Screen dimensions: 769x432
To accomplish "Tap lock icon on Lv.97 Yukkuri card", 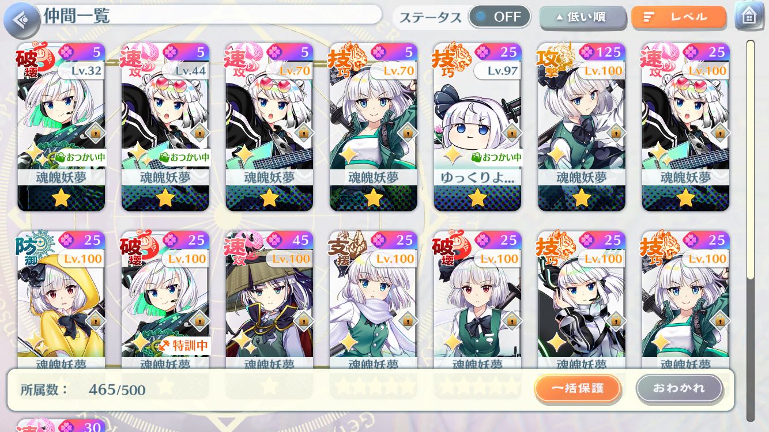I will 511,133.
